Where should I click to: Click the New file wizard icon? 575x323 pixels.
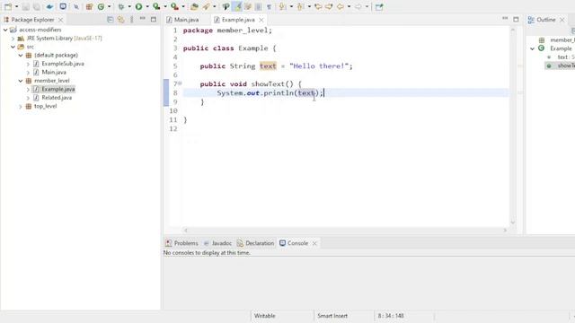[x=8, y=6]
